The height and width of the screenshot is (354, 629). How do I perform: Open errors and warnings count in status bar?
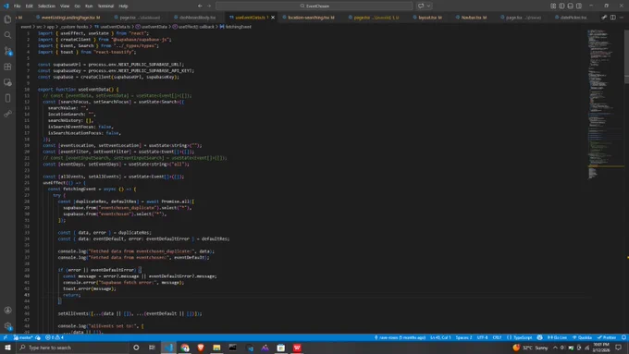pyautogui.click(x=55, y=337)
